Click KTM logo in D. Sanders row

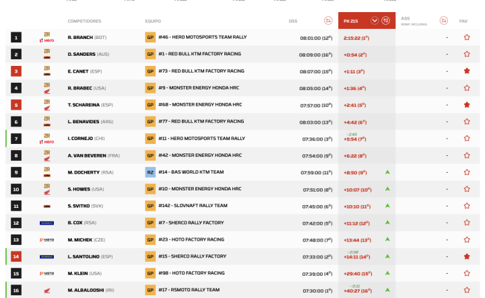click(47, 57)
